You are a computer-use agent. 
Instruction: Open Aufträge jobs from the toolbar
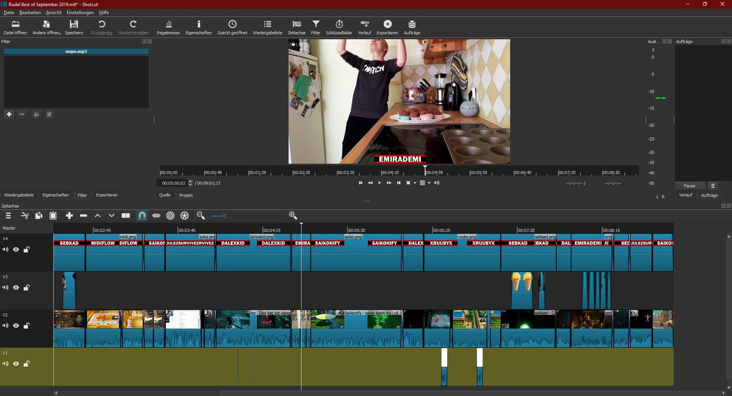[x=412, y=27]
